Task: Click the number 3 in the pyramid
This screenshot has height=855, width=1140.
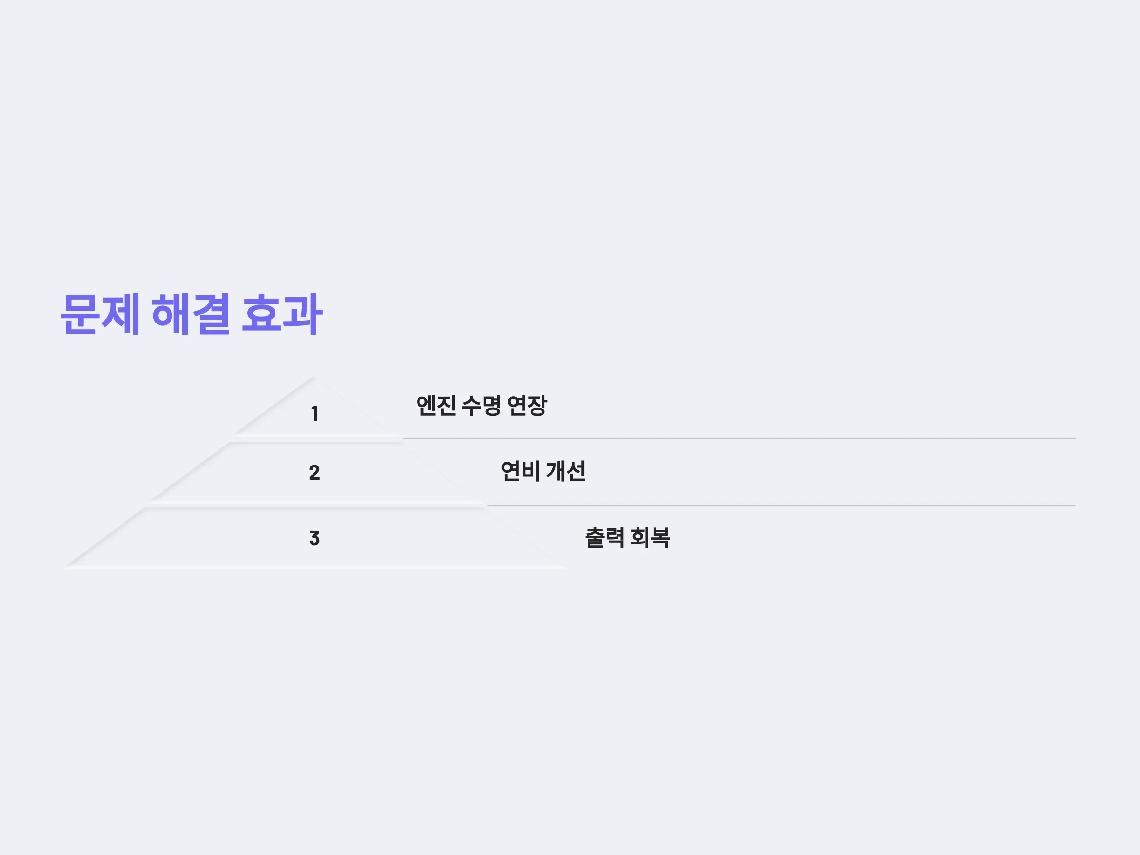Action: pyautogui.click(x=314, y=538)
